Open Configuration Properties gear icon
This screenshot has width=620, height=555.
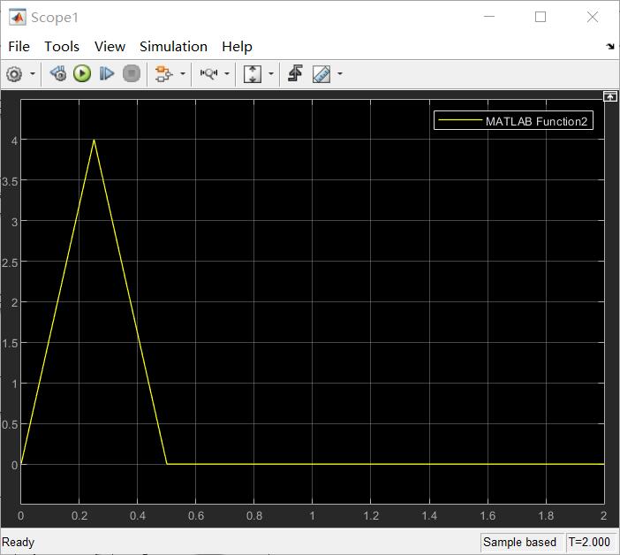tap(14, 74)
